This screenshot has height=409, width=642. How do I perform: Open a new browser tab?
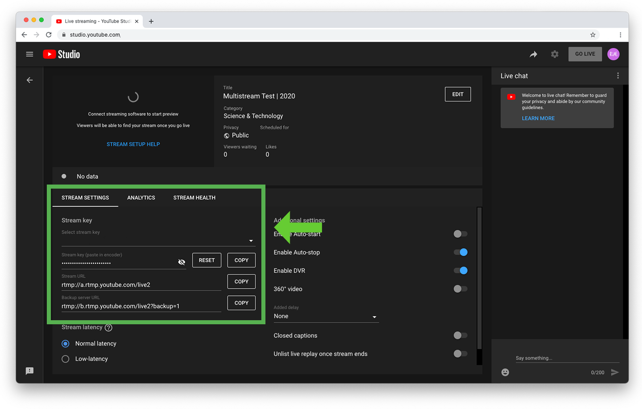coord(151,21)
